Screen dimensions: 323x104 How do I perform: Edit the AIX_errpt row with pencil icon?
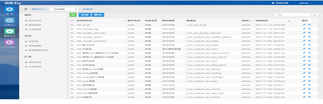(304, 25)
